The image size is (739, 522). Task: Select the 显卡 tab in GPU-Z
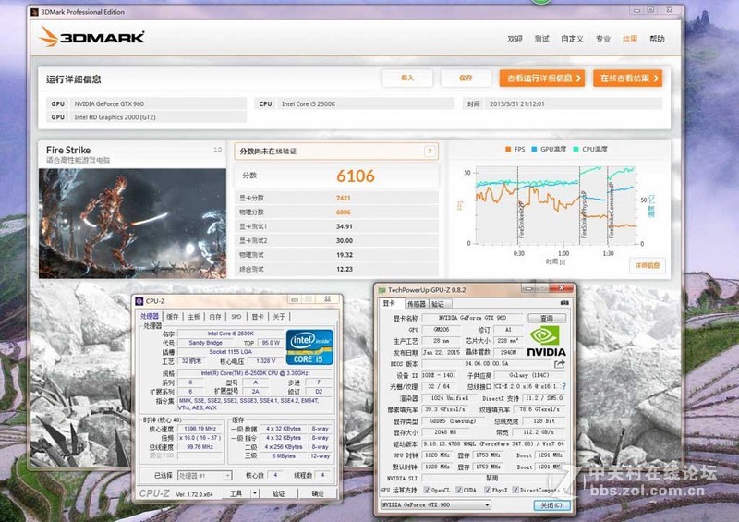(x=389, y=303)
